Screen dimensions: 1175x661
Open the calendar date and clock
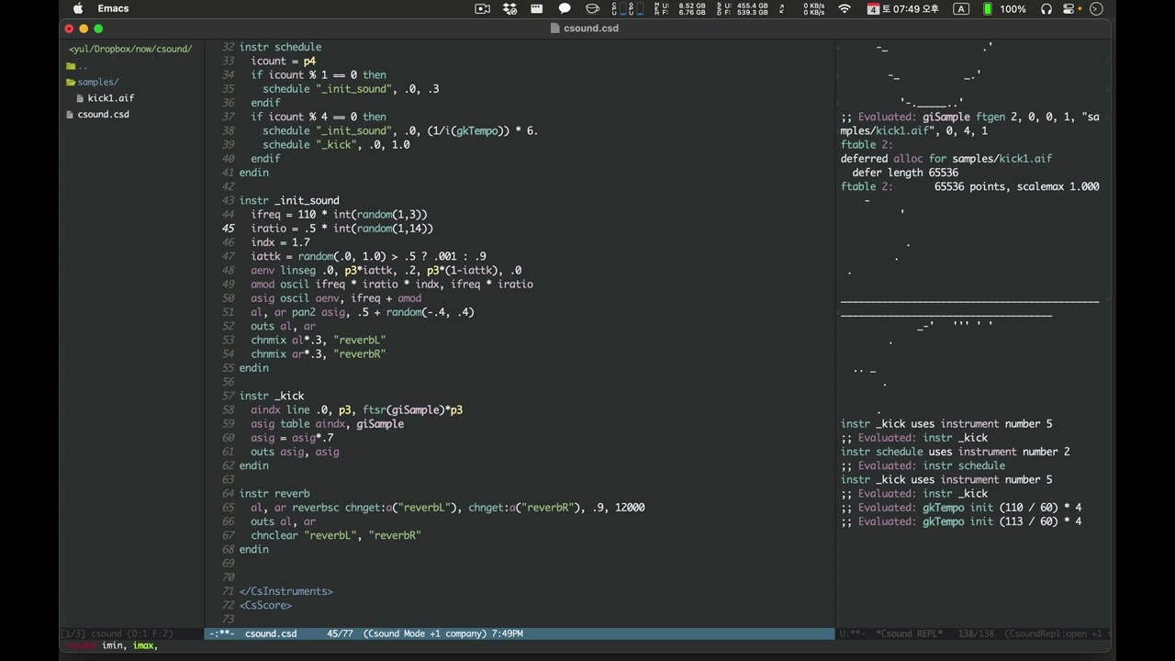(903, 9)
